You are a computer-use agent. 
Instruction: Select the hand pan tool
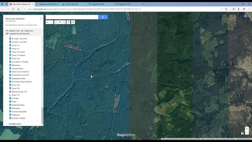[56, 22]
